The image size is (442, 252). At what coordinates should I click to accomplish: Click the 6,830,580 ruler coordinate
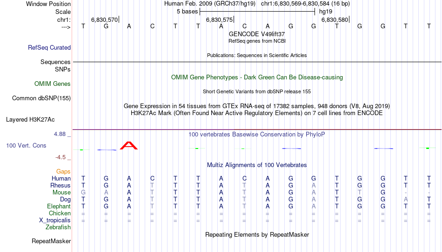[x=335, y=19]
